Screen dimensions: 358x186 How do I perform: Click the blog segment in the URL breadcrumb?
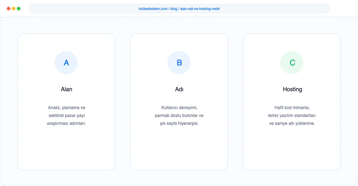pos(174,9)
